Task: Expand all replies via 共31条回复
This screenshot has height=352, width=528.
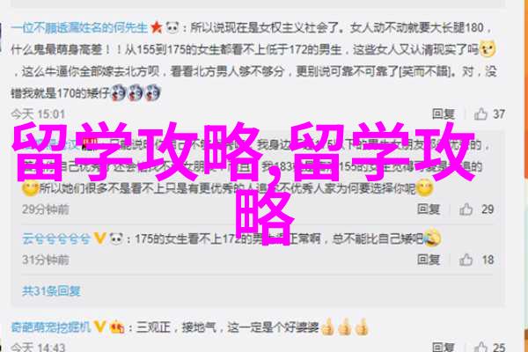Action: 51,290
